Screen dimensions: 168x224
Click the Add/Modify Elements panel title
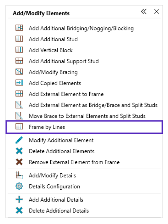click(x=41, y=13)
